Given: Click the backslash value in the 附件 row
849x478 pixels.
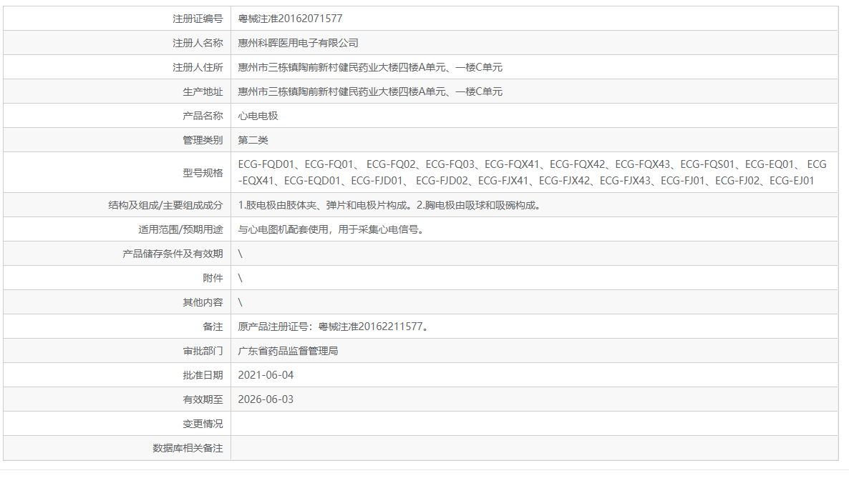Looking at the screenshot, I should pyautogui.click(x=241, y=278).
